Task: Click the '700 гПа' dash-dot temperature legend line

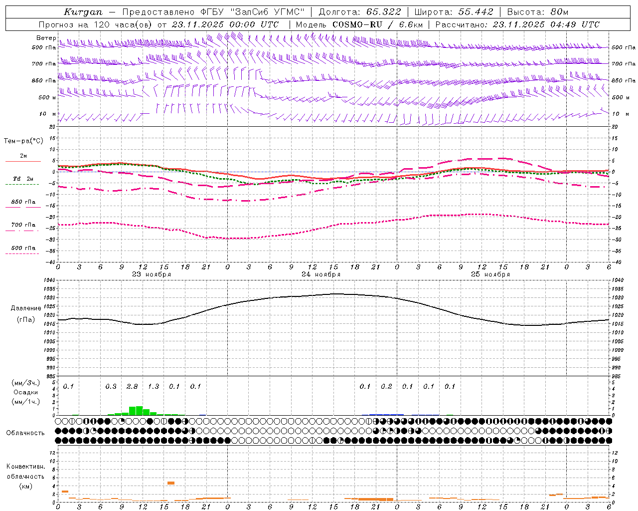Action: click(x=22, y=231)
